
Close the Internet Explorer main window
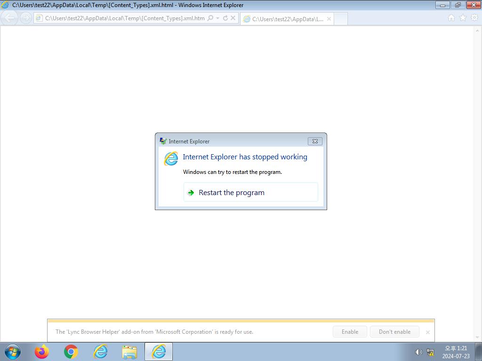[x=474, y=5]
